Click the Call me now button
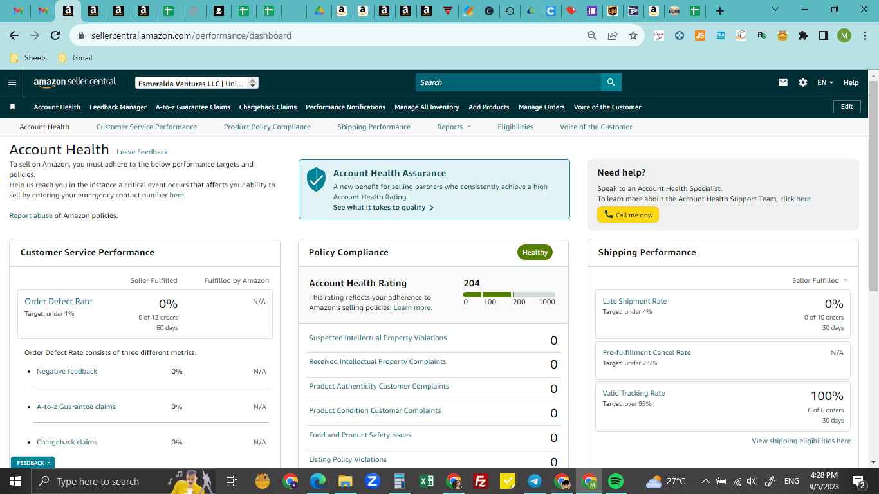 pyautogui.click(x=628, y=215)
